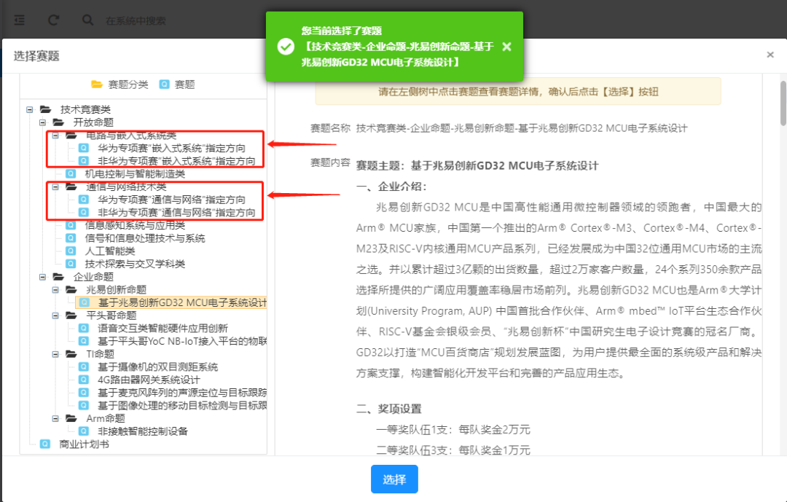This screenshot has height=502, width=787.
Task: Click the sidebar menu toggle icon in top bar
Action: coord(20,20)
